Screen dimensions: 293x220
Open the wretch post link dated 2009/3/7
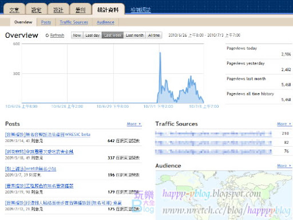click(x=30, y=168)
